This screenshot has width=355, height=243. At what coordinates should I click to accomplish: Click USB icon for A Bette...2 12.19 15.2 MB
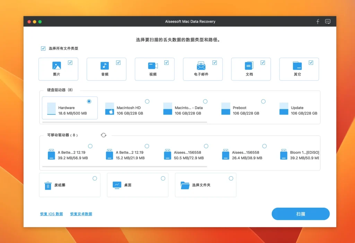point(109,154)
